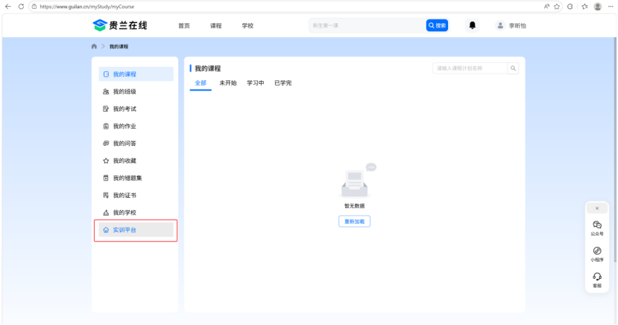This screenshot has width=618, height=325.
Task: Open the browser profile avatar
Action: [x=598, y=6]
